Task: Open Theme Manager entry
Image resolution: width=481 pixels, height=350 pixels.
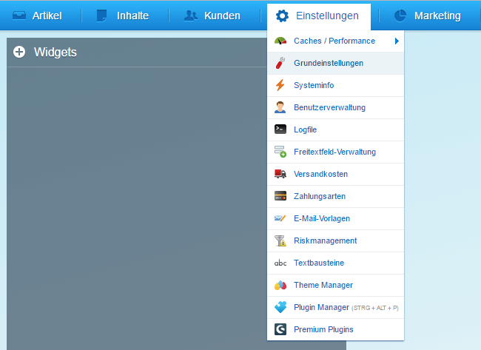Action: 336,286
